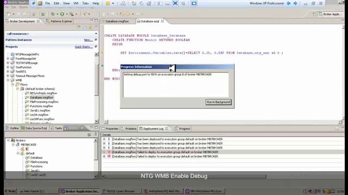Close the DataBase.esql editor tab
348x195 pixels.
(163, 21)
